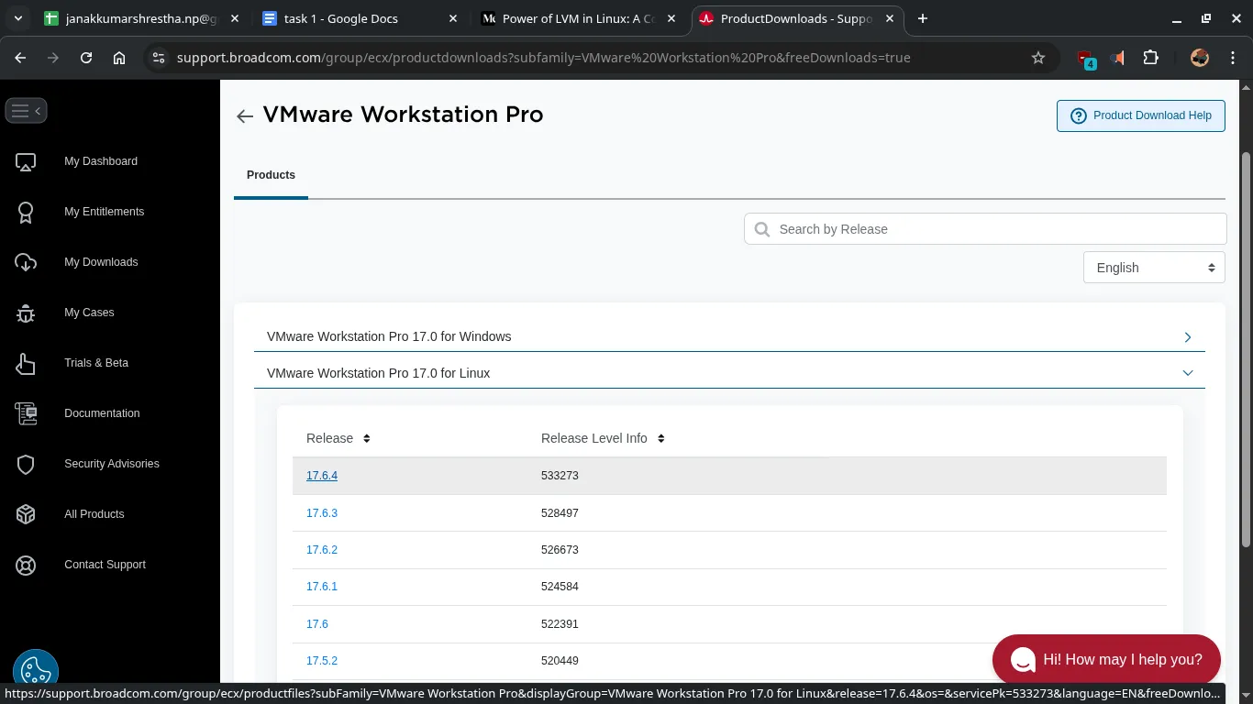Click the My Downloads cloud icon
This screenshot has width=1253, height=704.
pos(26,263)
